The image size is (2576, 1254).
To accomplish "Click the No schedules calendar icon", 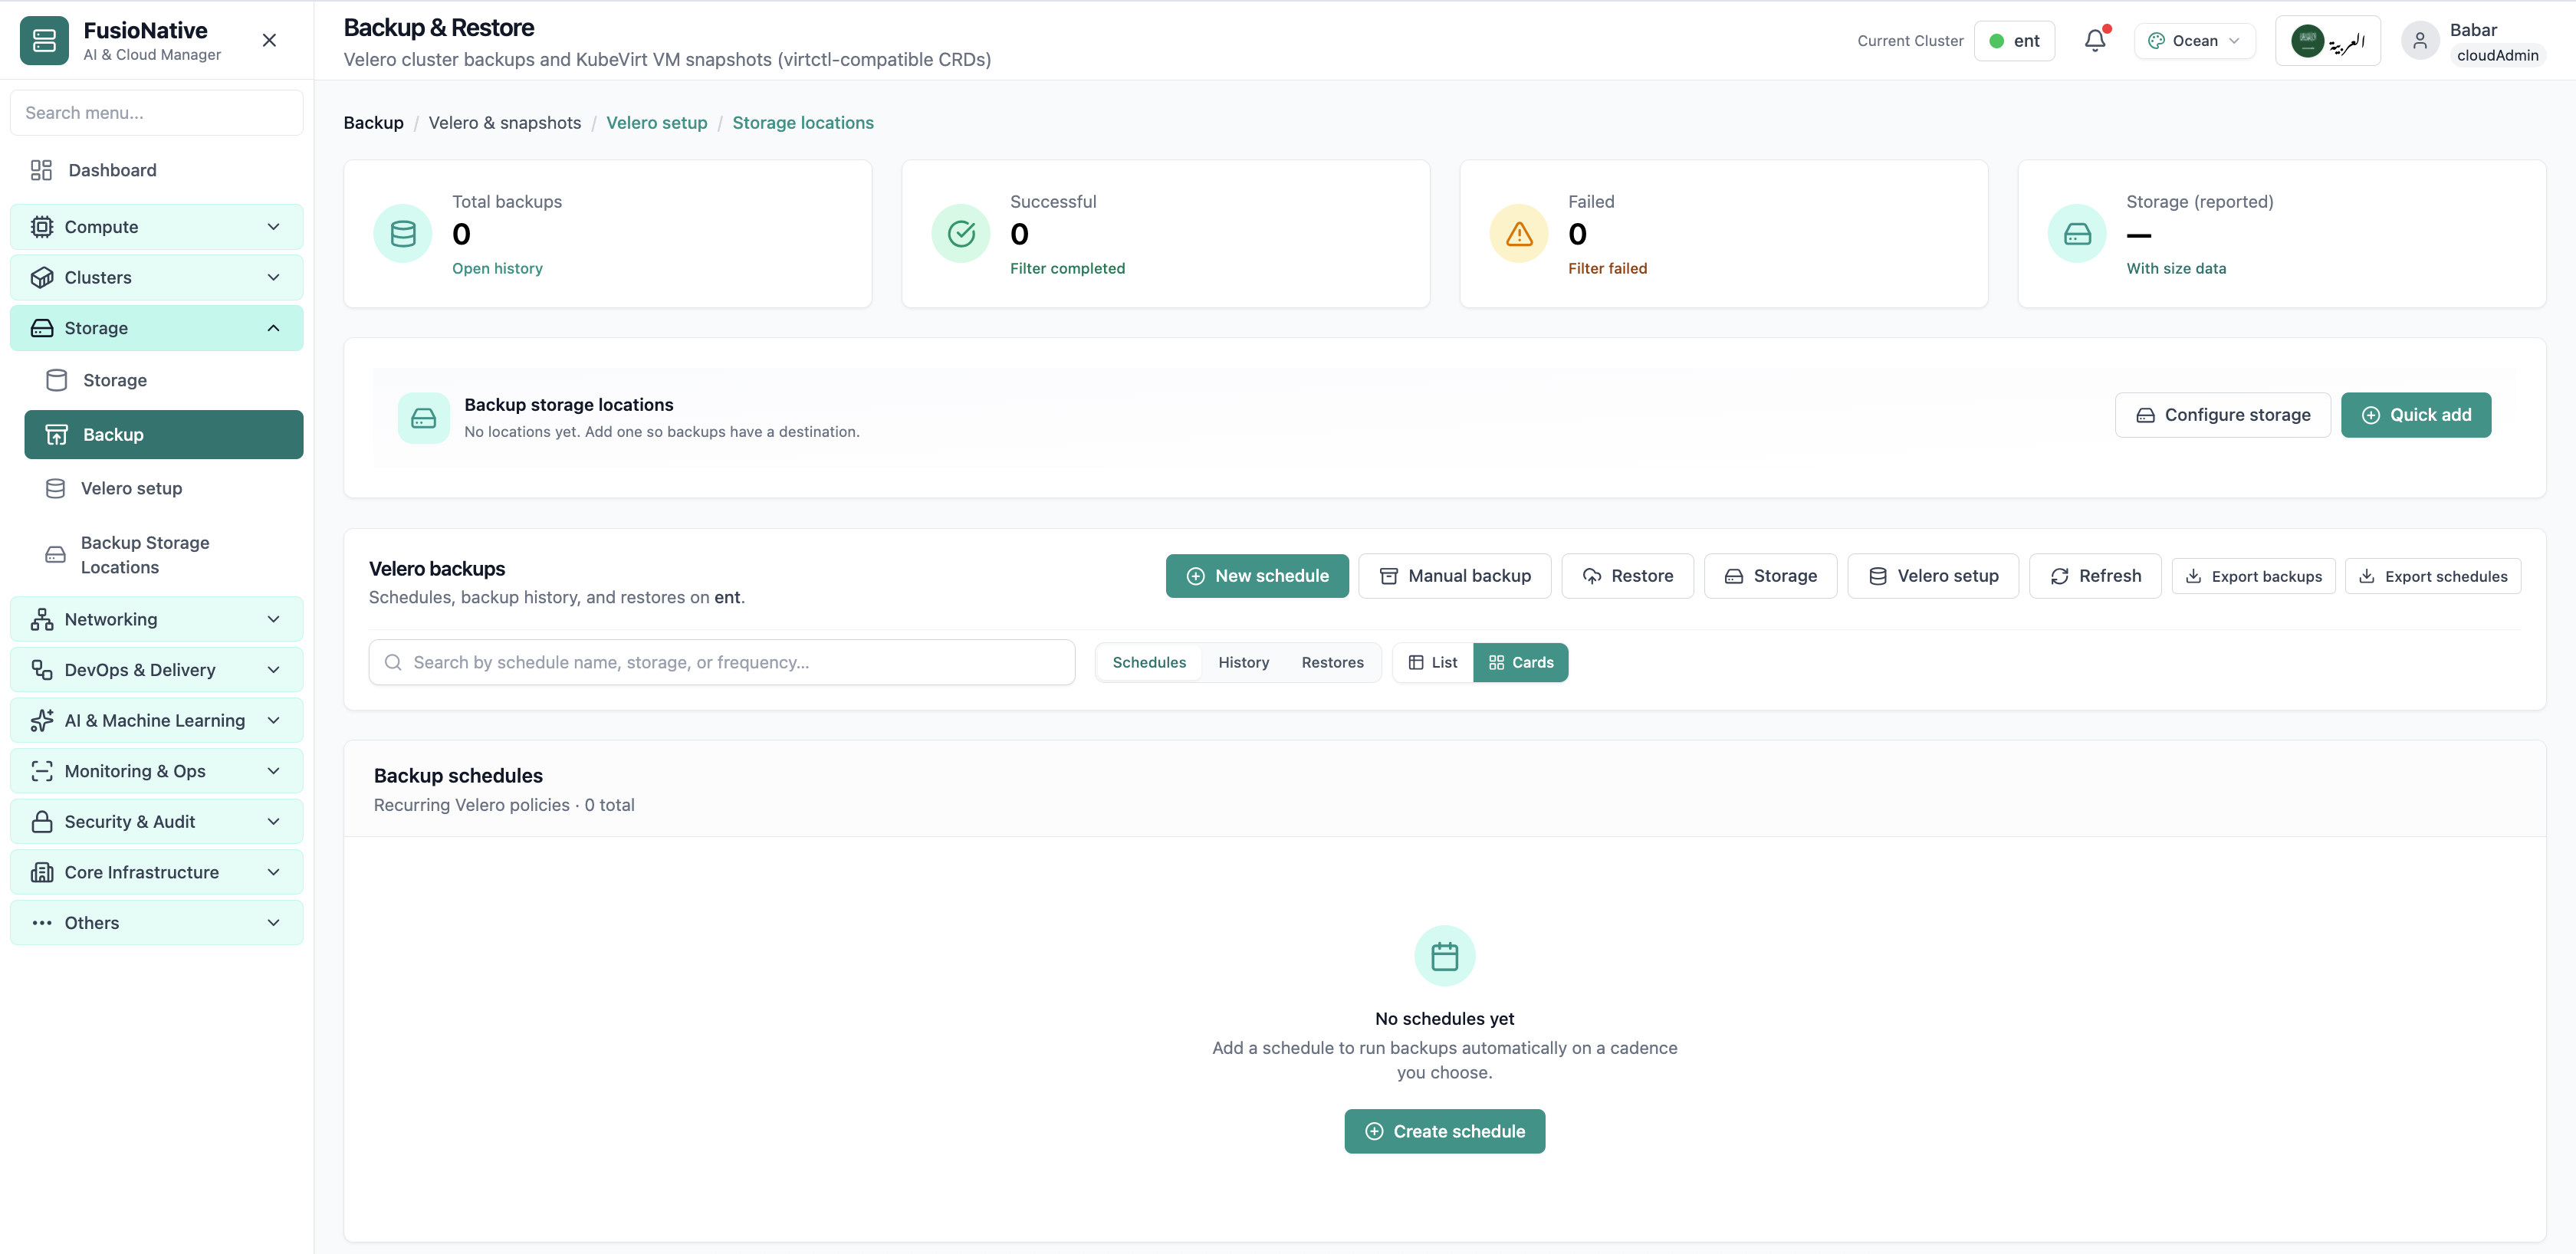I will (x=1444, y=956).
